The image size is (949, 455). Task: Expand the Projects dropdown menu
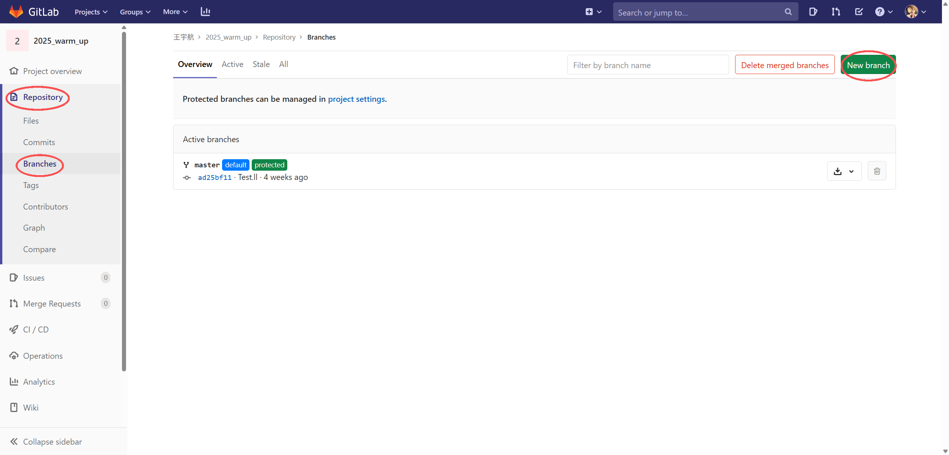(91, 12)
